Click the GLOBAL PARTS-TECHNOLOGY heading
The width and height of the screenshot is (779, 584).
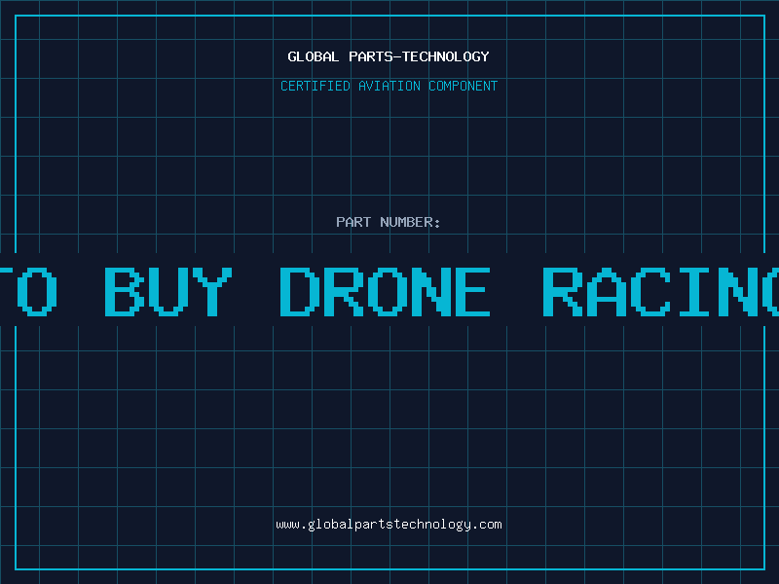click(389, 56)
